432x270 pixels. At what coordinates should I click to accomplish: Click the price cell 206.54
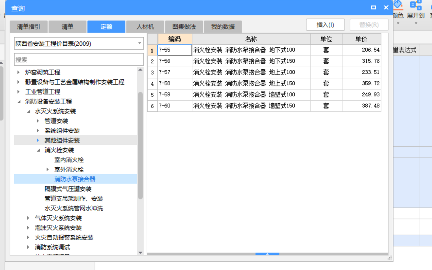point(361,50)
